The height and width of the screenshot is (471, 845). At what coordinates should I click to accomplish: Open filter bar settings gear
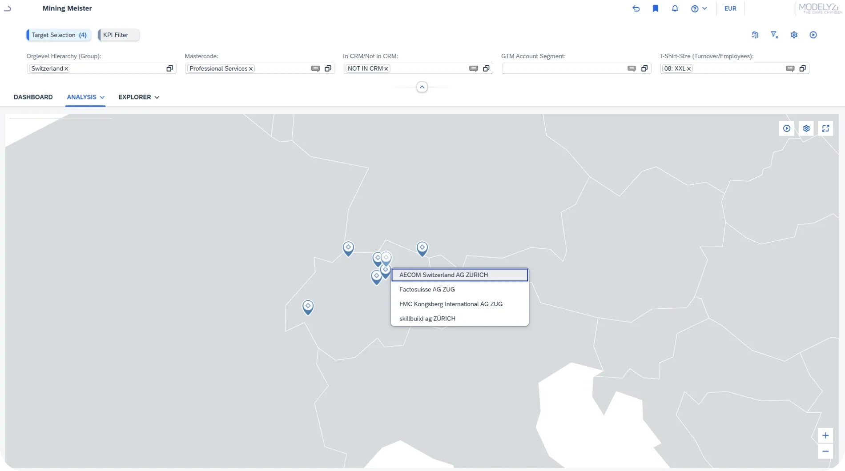[794, 35]
